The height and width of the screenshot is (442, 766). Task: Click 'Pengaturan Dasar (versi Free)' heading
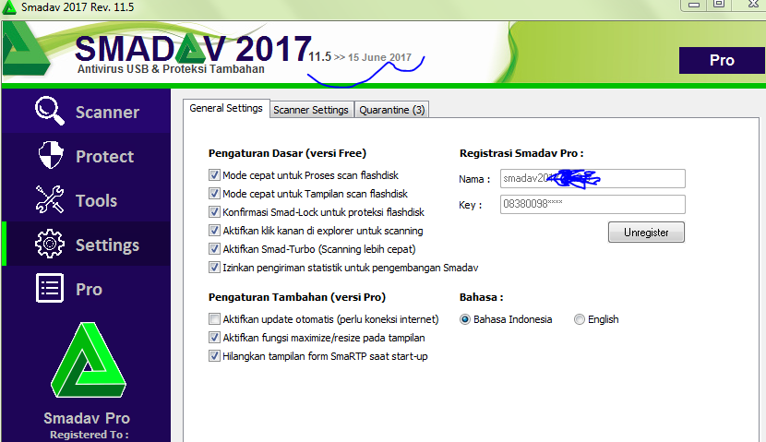point(287,153)
